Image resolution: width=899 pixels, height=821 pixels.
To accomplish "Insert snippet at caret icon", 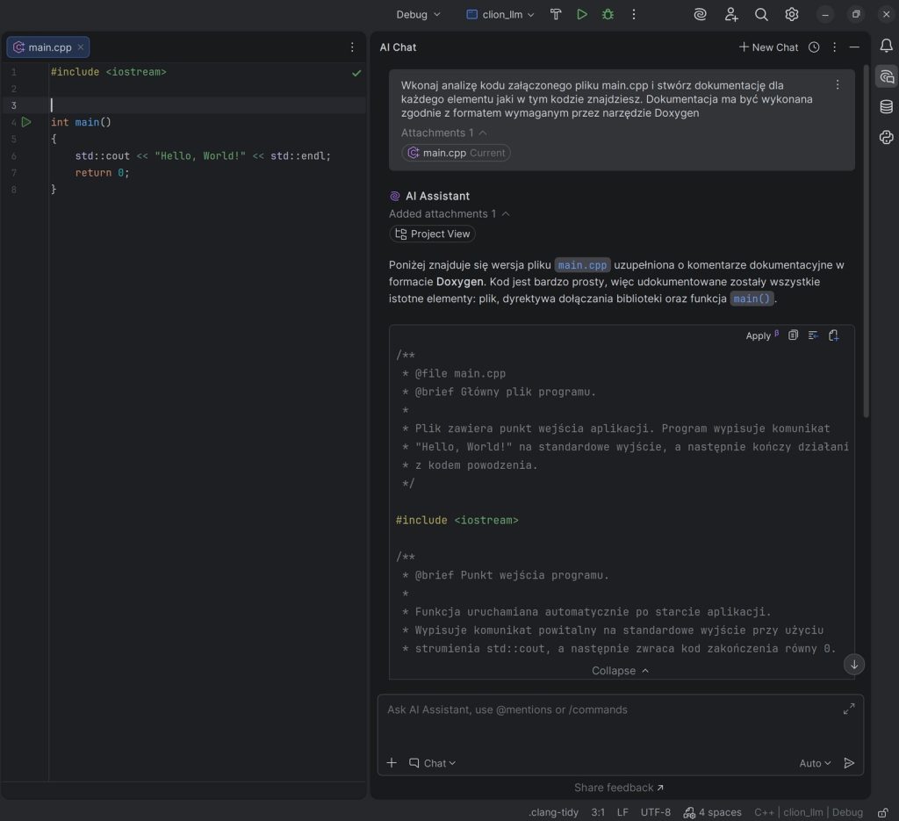I will tap(813, 335).
